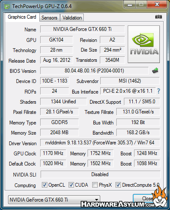Click Shaders field 1344 Unified
170x210 pixels.
coord(63,102)
